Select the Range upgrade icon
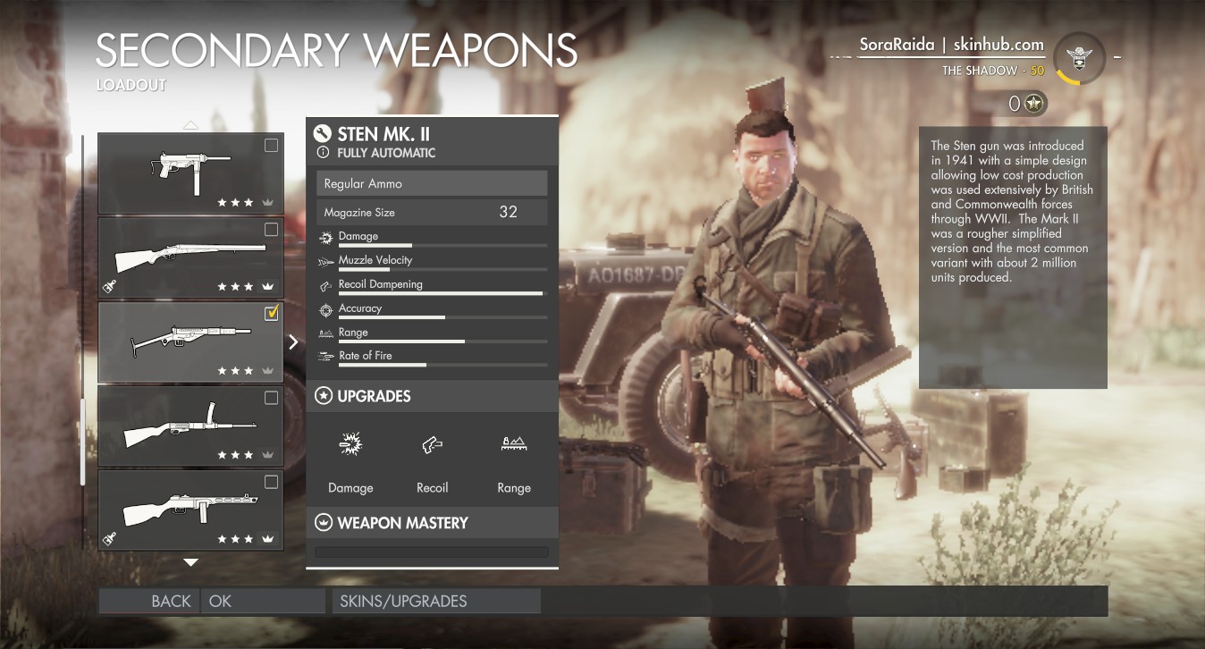The image size is (1205, 649). pyautogui.click(x=514, y=443)
